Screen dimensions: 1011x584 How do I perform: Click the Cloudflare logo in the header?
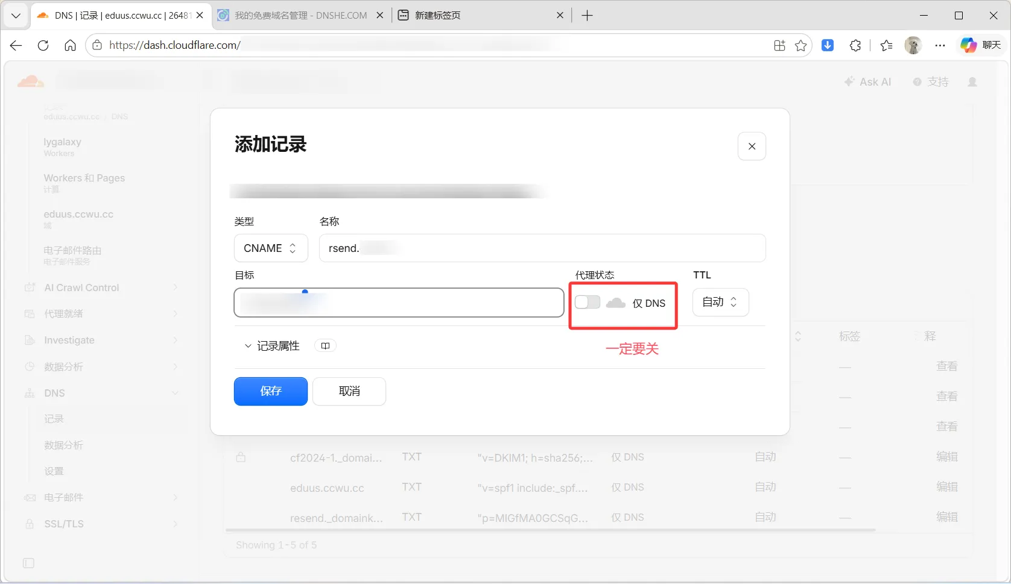31,81
